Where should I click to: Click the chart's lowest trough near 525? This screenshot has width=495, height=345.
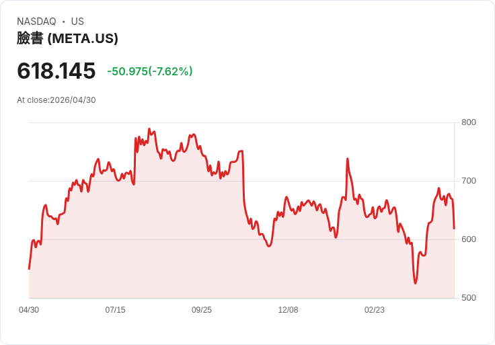pos(415,283)
